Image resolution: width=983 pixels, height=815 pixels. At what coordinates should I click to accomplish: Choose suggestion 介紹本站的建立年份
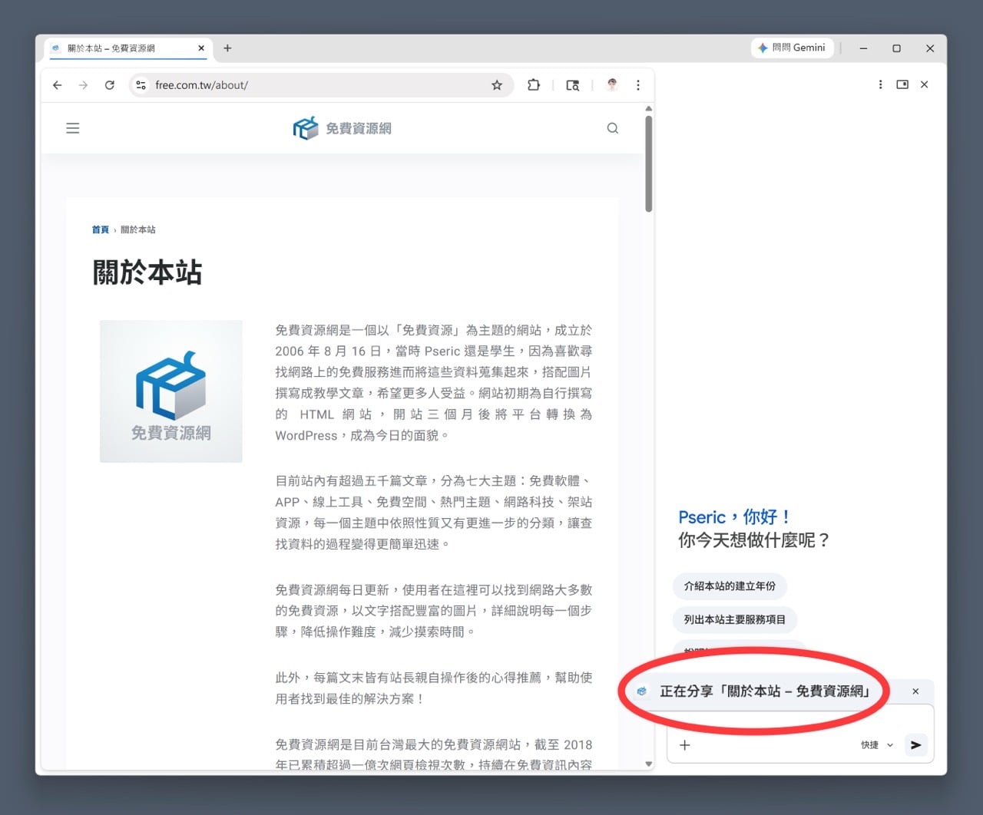coord(730,586)
